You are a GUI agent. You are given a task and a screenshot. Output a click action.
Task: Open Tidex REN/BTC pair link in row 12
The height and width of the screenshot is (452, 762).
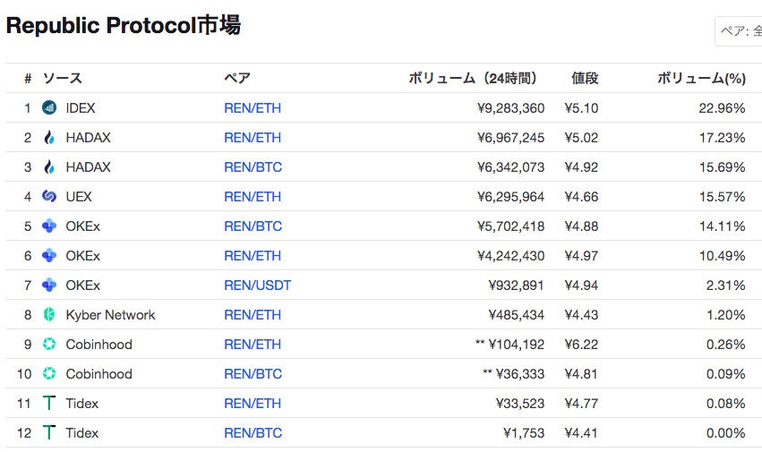[253, 433]
